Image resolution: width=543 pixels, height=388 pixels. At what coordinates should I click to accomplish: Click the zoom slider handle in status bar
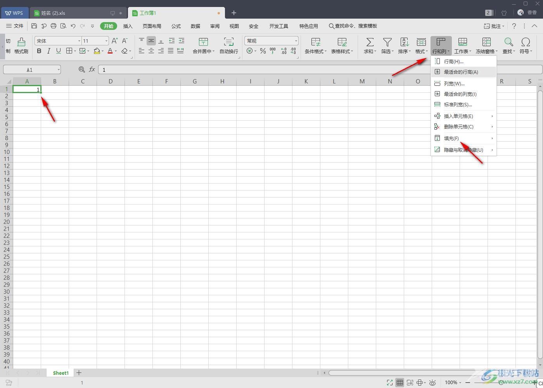(501, 383)
